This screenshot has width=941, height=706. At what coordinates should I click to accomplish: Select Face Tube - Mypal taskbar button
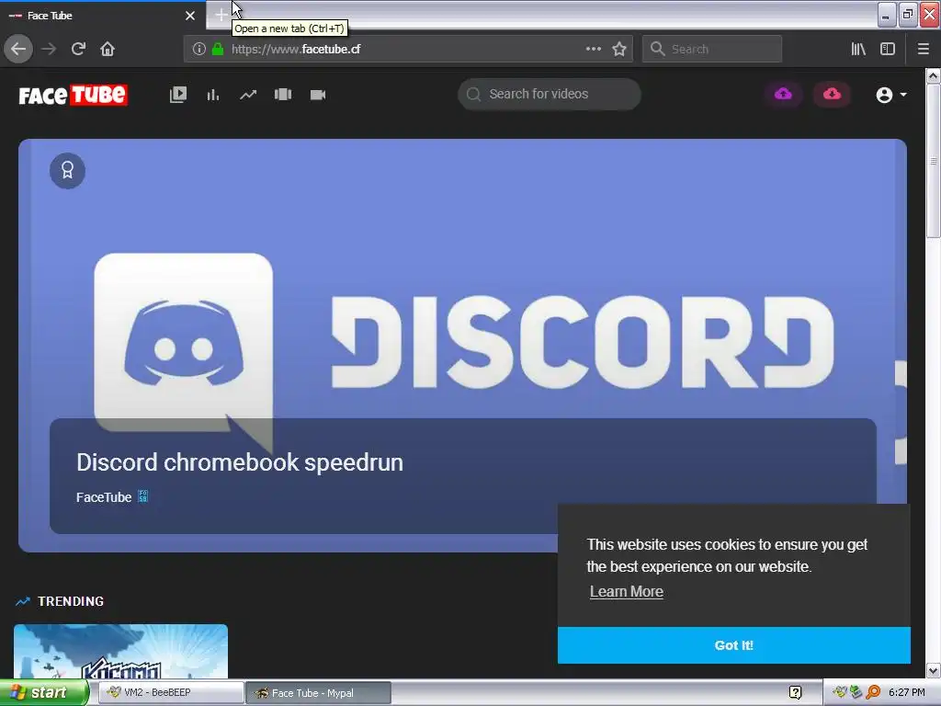(x=318, y=692)
